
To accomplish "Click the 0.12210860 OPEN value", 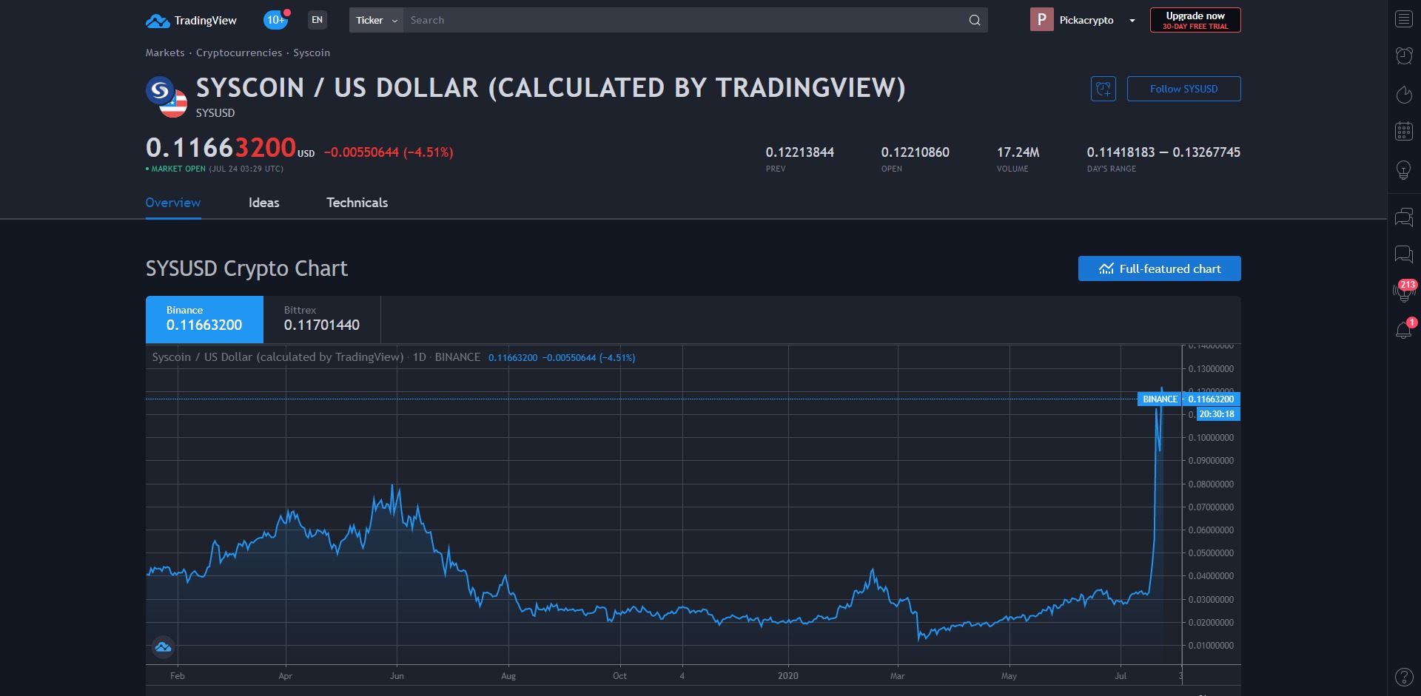I will [916, 152].
